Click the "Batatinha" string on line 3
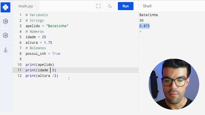Image resolution: width=205 pixels, height=115 pixels. (x=57, y=26)
